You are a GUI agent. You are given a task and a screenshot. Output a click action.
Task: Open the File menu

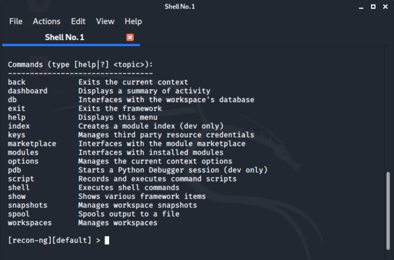16,22
